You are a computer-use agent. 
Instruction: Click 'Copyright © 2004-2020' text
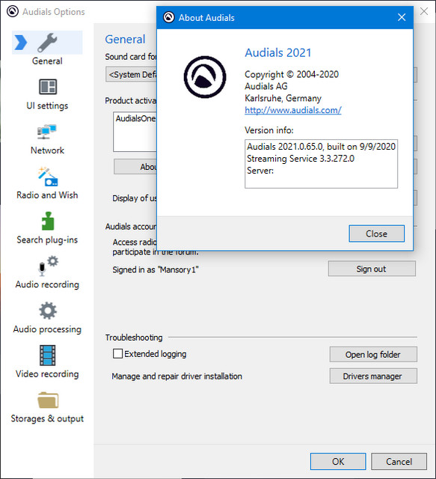(x=292, y=74)
